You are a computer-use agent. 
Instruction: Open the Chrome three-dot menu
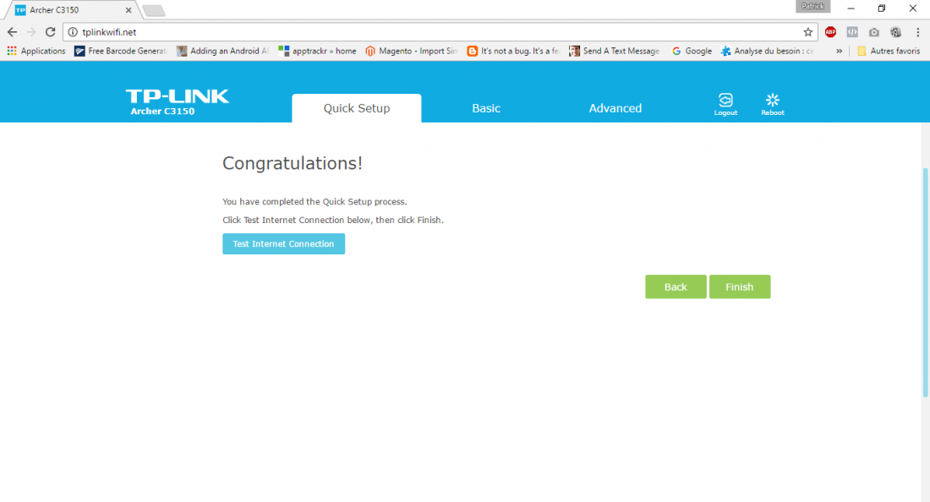click(917, 32)
